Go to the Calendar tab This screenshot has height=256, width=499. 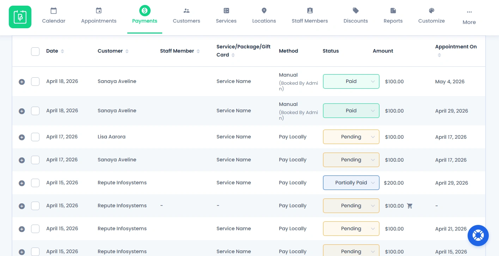(54, 21)
